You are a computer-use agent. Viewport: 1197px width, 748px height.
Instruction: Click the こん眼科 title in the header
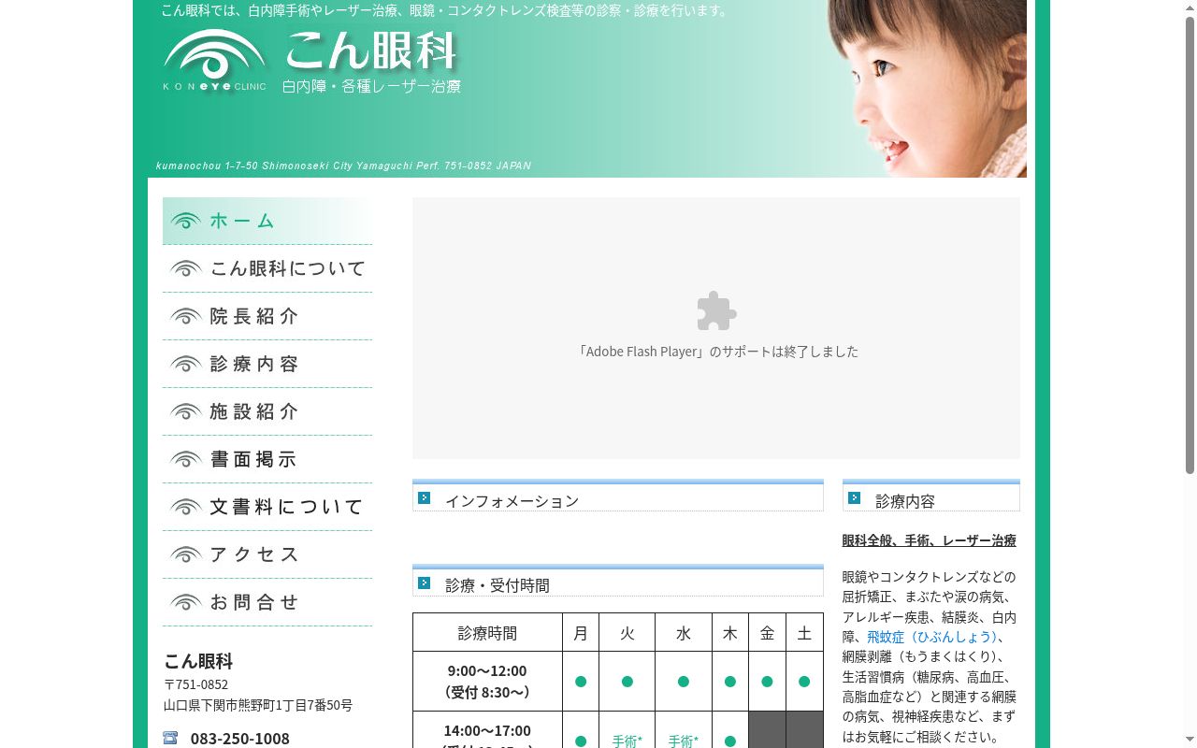[x=371, y=51]
